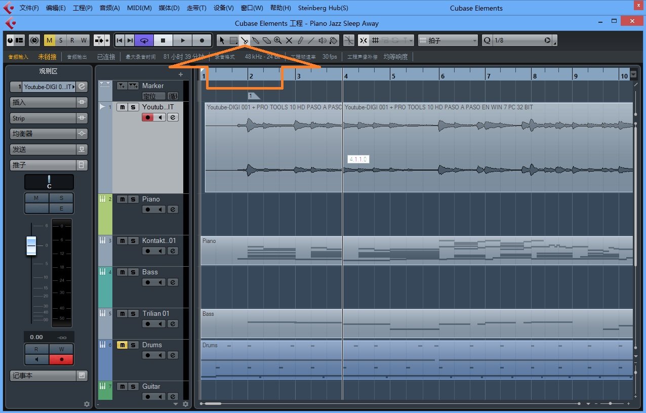
Task: Open the 1/8 quantize preset dropdown
Action: pyautogui.click(x=547, y=40)
